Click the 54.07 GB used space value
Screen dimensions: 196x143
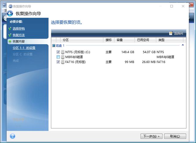149,52
